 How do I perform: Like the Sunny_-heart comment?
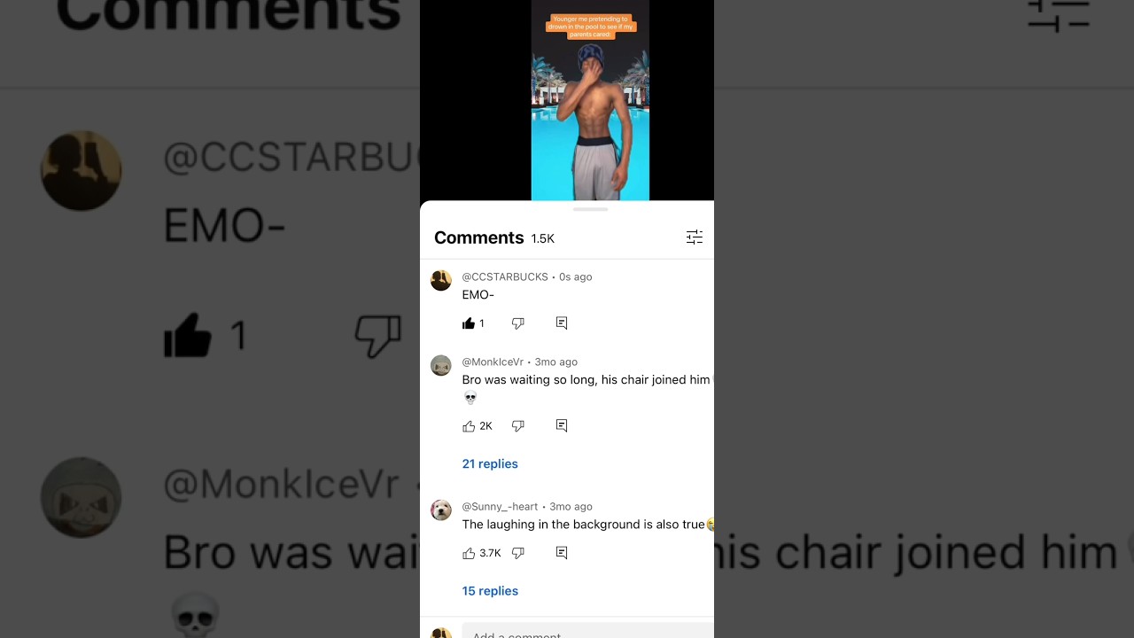coord(469,553)
